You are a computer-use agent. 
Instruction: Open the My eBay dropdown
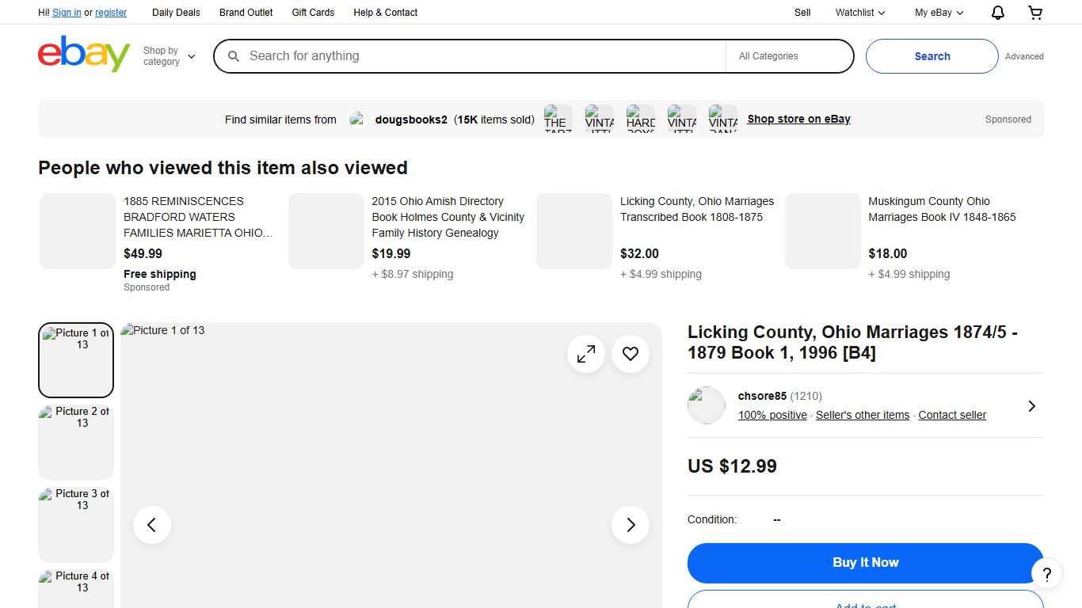938,12
